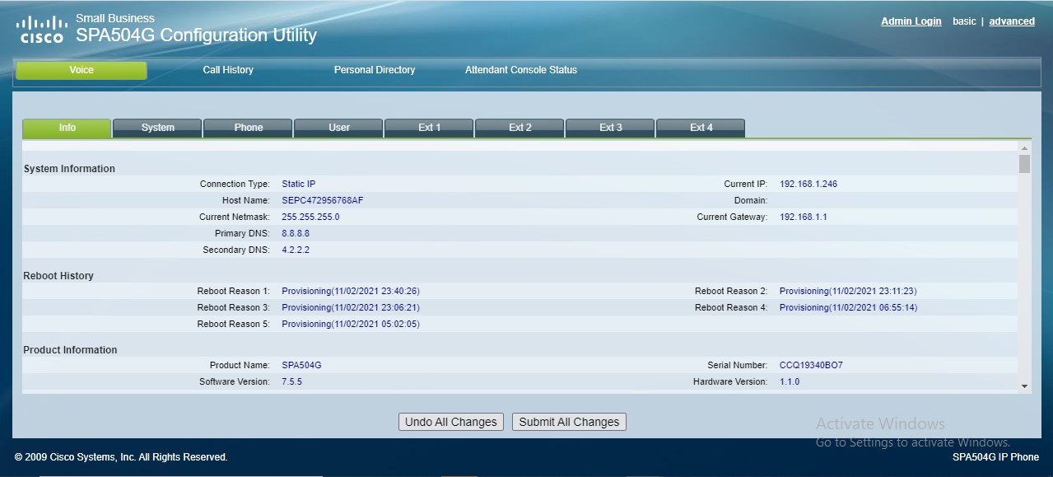This screenshot has width=1053, height=477.
Task: Select the Primary DNS value 8.8.8.8
Action: coord(296,233)
